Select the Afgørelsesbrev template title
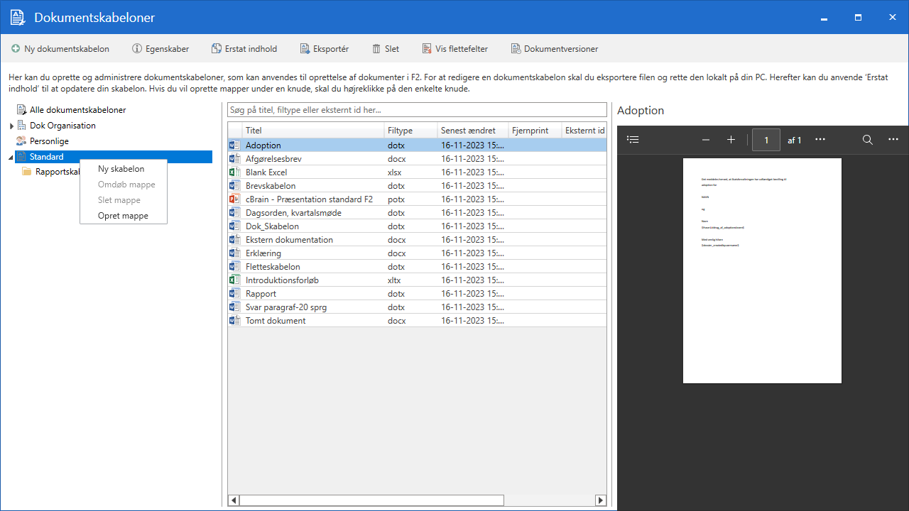 (x=273, y=159)
